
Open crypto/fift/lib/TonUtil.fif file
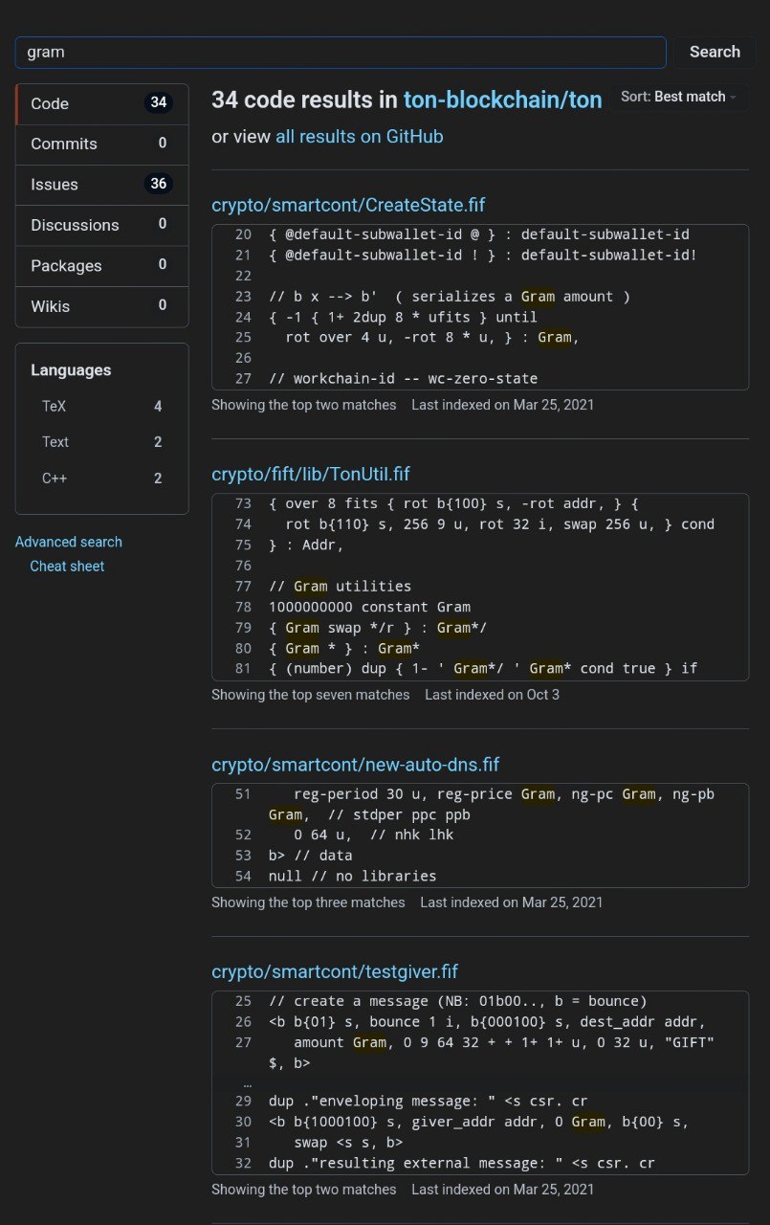point(311,474)
